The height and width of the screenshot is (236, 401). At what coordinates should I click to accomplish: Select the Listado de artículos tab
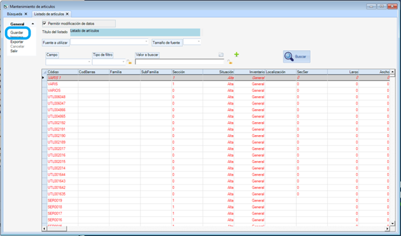coord(49,14)
